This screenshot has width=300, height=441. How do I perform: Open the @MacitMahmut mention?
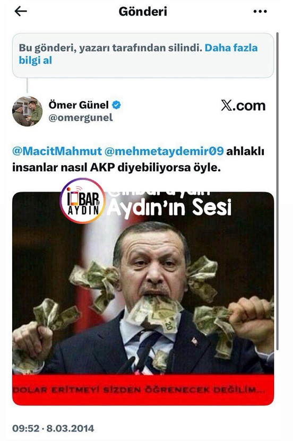pyautogui.click(x=57, y=151)
